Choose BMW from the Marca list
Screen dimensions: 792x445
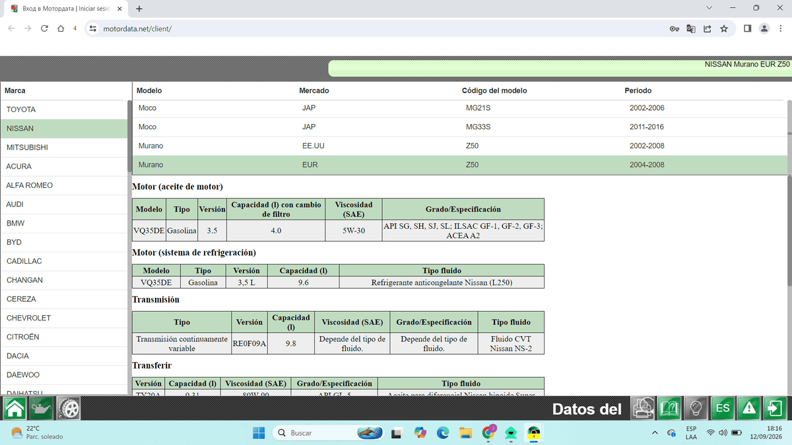(63, 223)
